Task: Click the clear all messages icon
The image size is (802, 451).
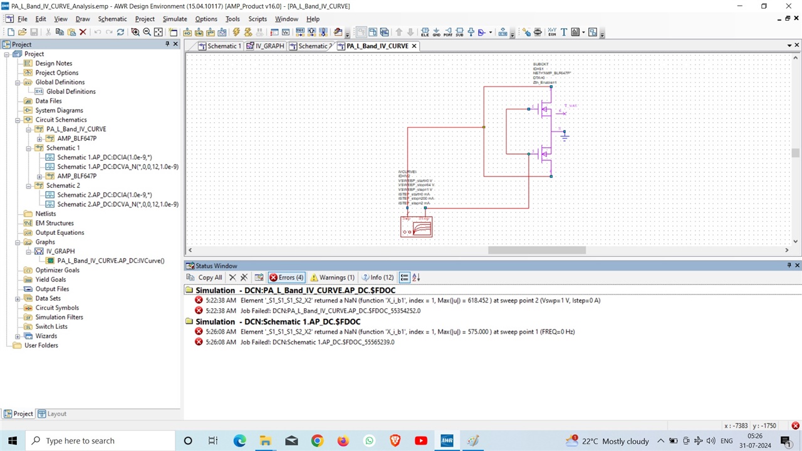Action: point(244,277)
